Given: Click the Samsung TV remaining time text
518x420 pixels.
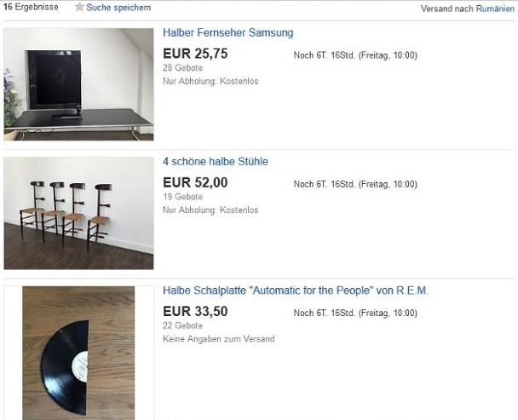Looking at the screenshot, I should [x=355, y=55].
